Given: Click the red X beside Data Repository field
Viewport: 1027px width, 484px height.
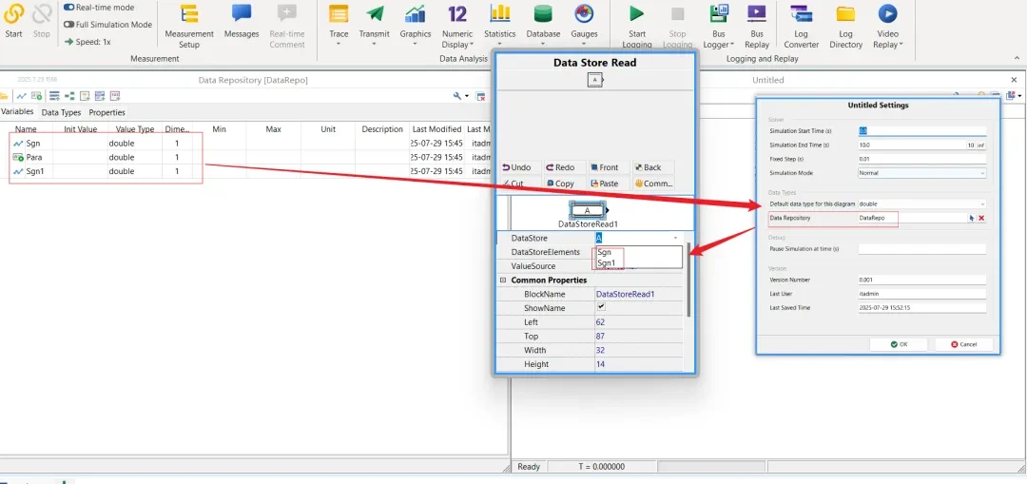Looking at the screenshot, I should 981,218.
